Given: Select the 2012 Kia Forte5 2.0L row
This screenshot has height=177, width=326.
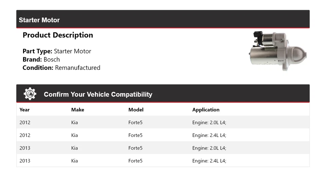Looking at the screenshot, I should pos(163,122).
